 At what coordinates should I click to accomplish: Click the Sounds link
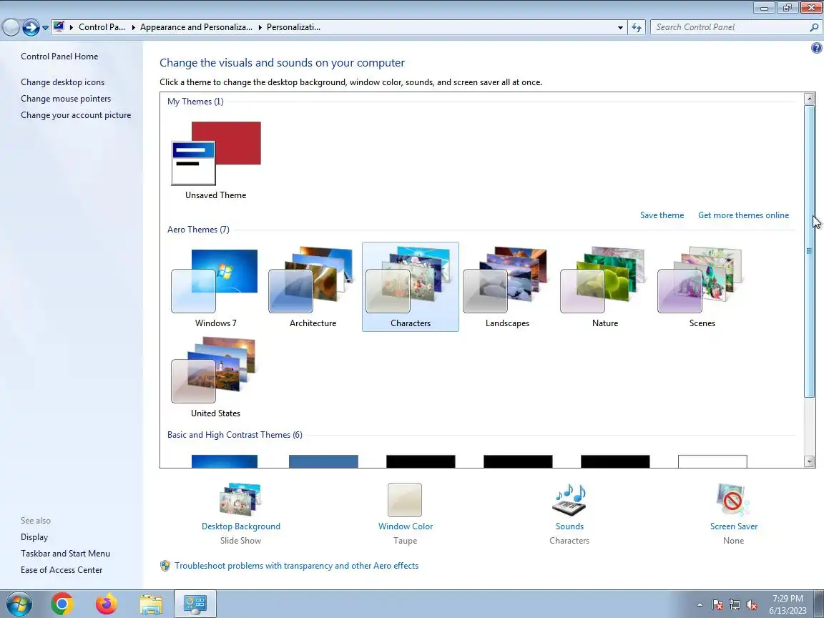[569, 526]
